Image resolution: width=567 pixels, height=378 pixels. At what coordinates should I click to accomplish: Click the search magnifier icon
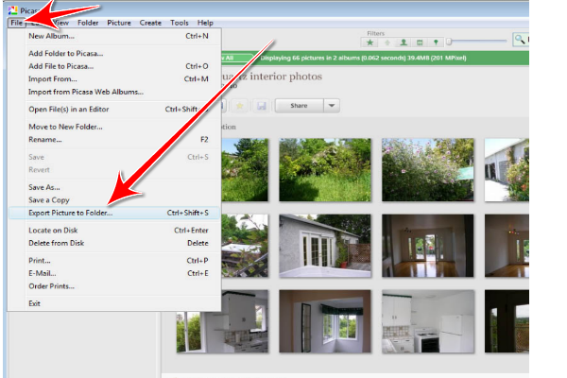pyautogui.click(x=521, y=40)
